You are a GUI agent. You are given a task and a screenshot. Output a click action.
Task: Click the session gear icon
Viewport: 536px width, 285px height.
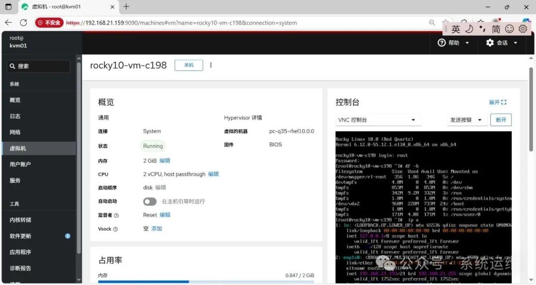(490, 43)
